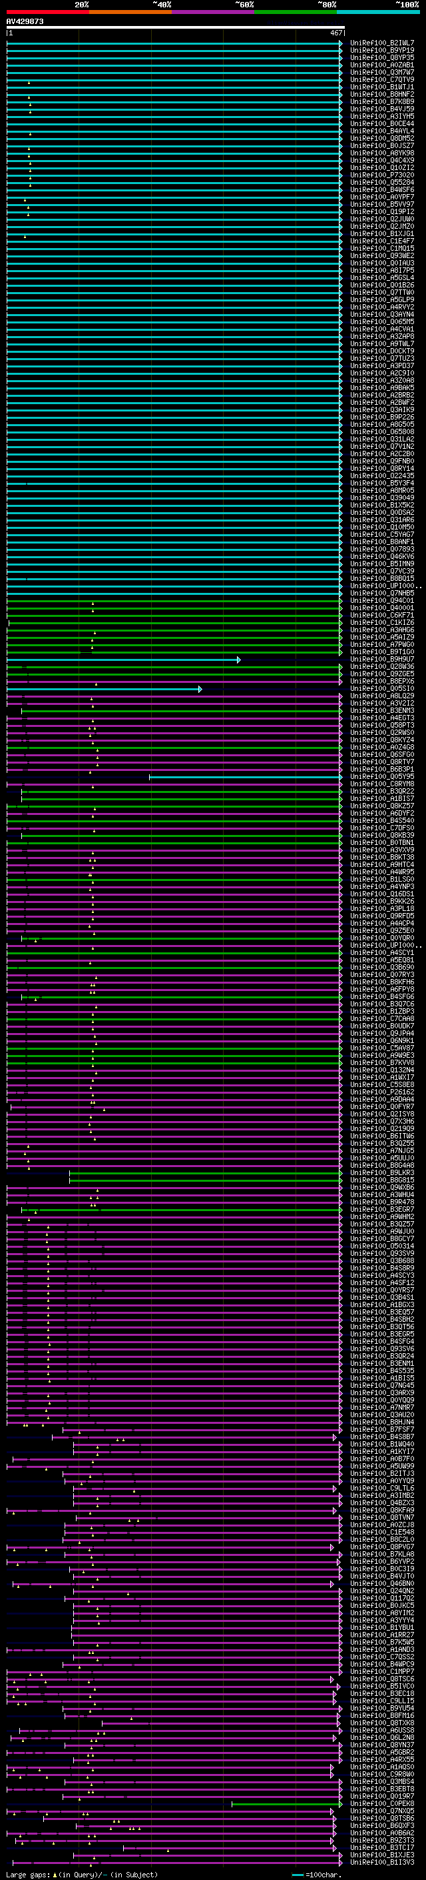Image resolution: width=426 pixels, height=1880 pixels.
Task: Select the UniRef100_B0JSZ7 label
Action: point(382,146)
